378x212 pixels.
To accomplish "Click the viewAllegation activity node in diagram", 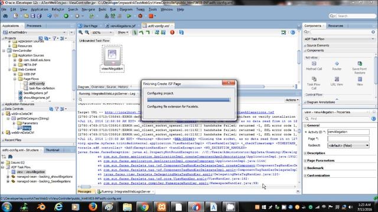I will [x=112, y=59].
